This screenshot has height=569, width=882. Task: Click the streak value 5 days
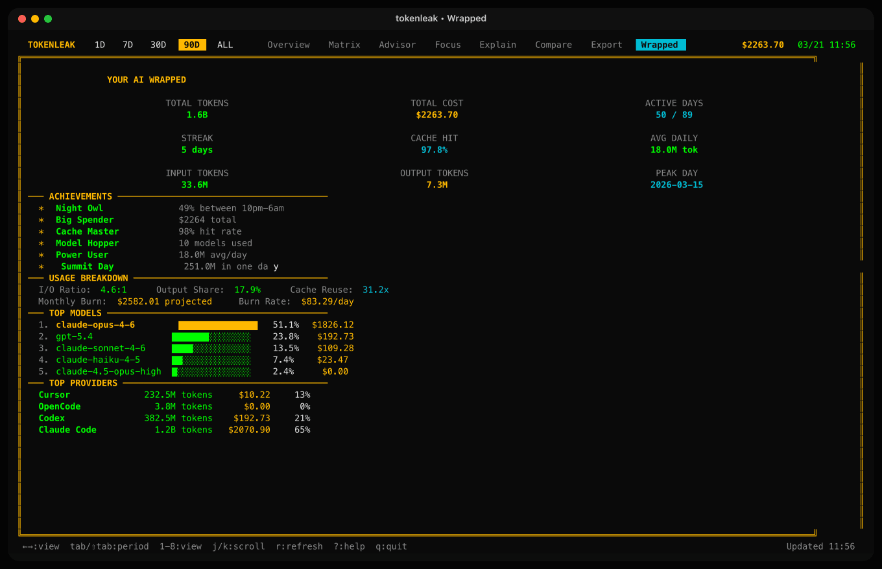[197, 150]
